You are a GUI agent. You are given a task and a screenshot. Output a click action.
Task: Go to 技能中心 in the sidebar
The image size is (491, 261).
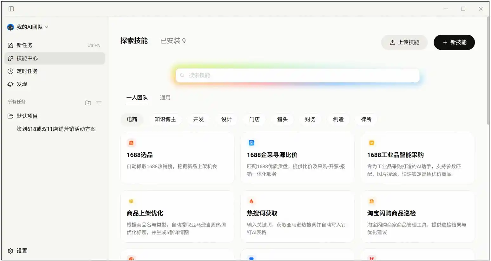coord(55,58)
